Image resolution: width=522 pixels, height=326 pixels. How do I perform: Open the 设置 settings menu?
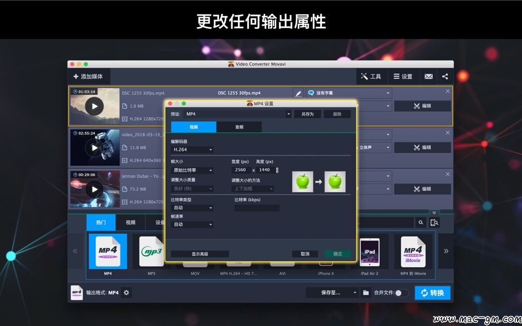pyautogui.click(x=403, y=77)
